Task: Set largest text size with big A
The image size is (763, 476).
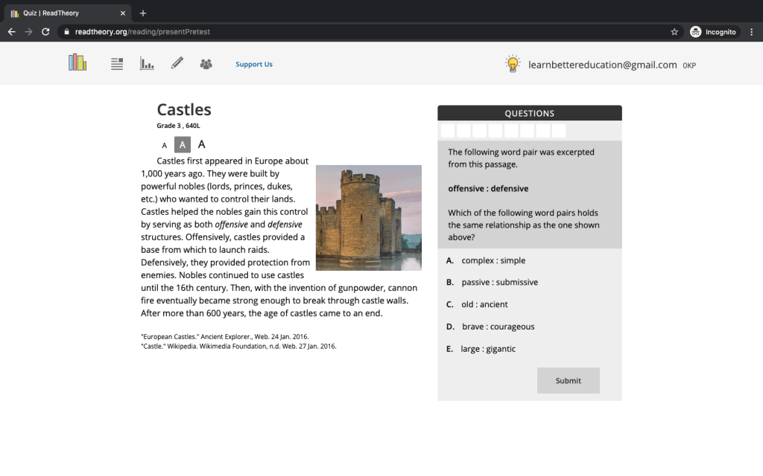Action: point(201,144)
